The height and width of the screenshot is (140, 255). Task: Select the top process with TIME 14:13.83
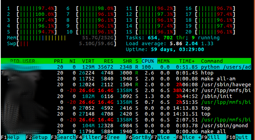click(126, 108)
